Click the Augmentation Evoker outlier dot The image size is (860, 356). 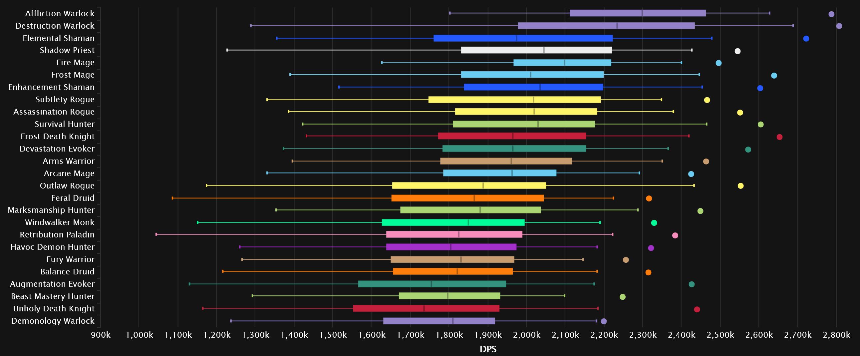(692, 284)
